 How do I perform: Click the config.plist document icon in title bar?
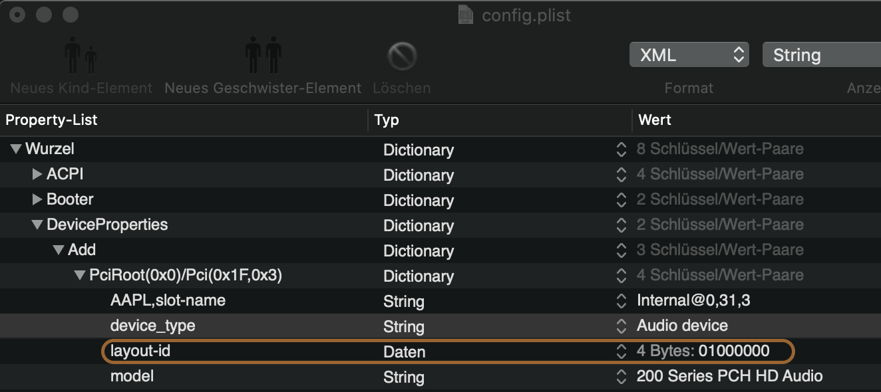pos(466,15)
